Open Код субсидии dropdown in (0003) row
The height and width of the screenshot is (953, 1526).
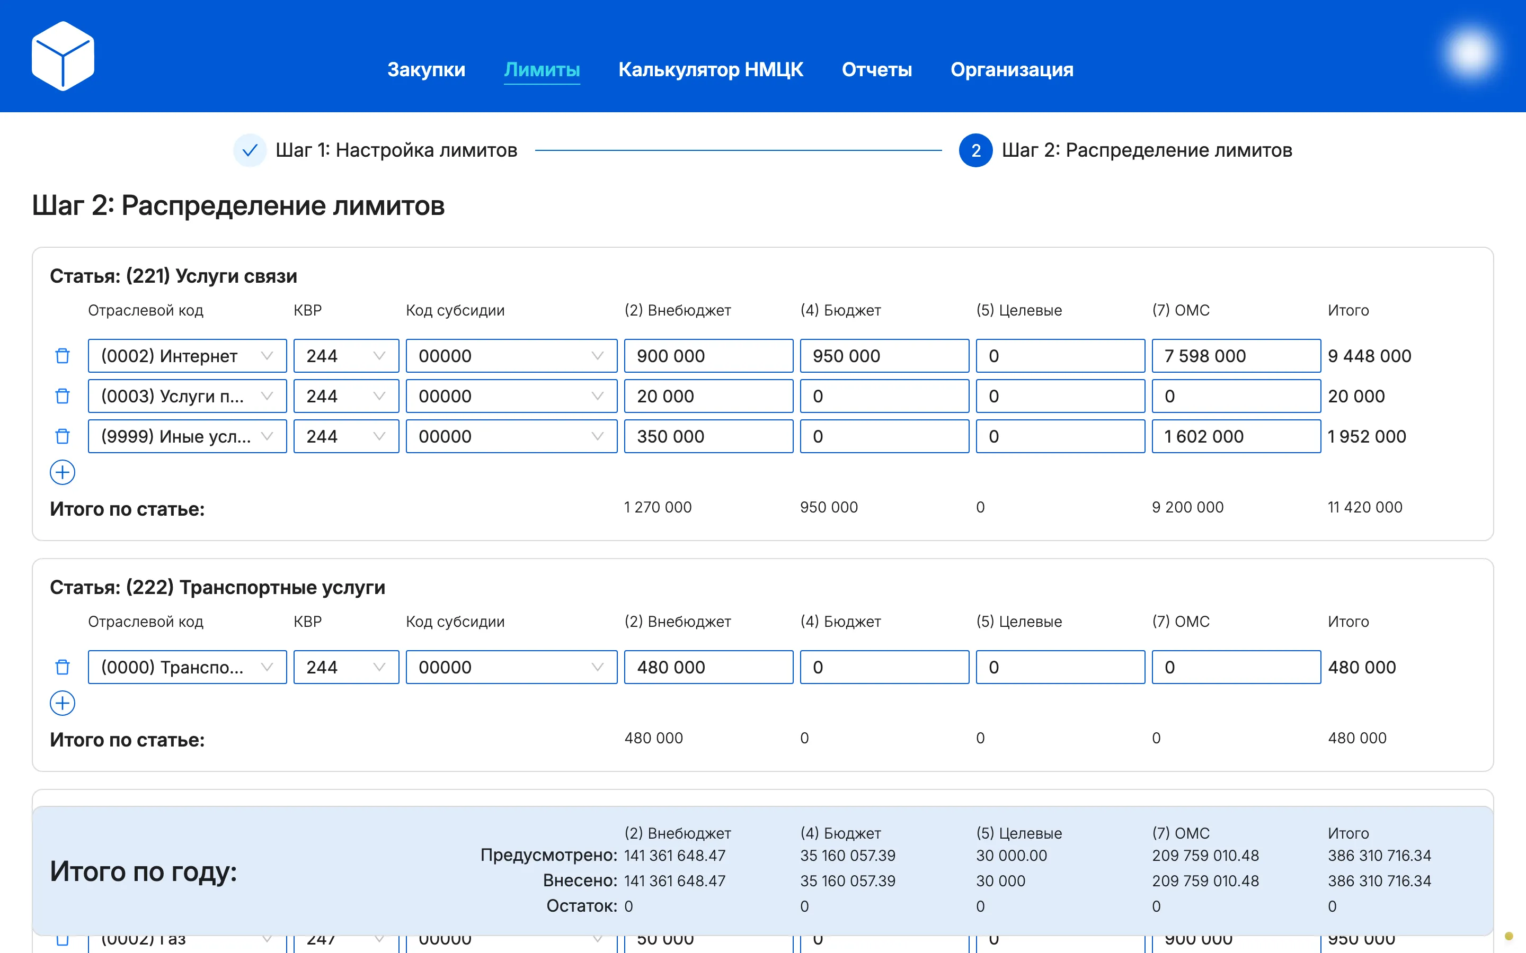click(x=511, y=396)
